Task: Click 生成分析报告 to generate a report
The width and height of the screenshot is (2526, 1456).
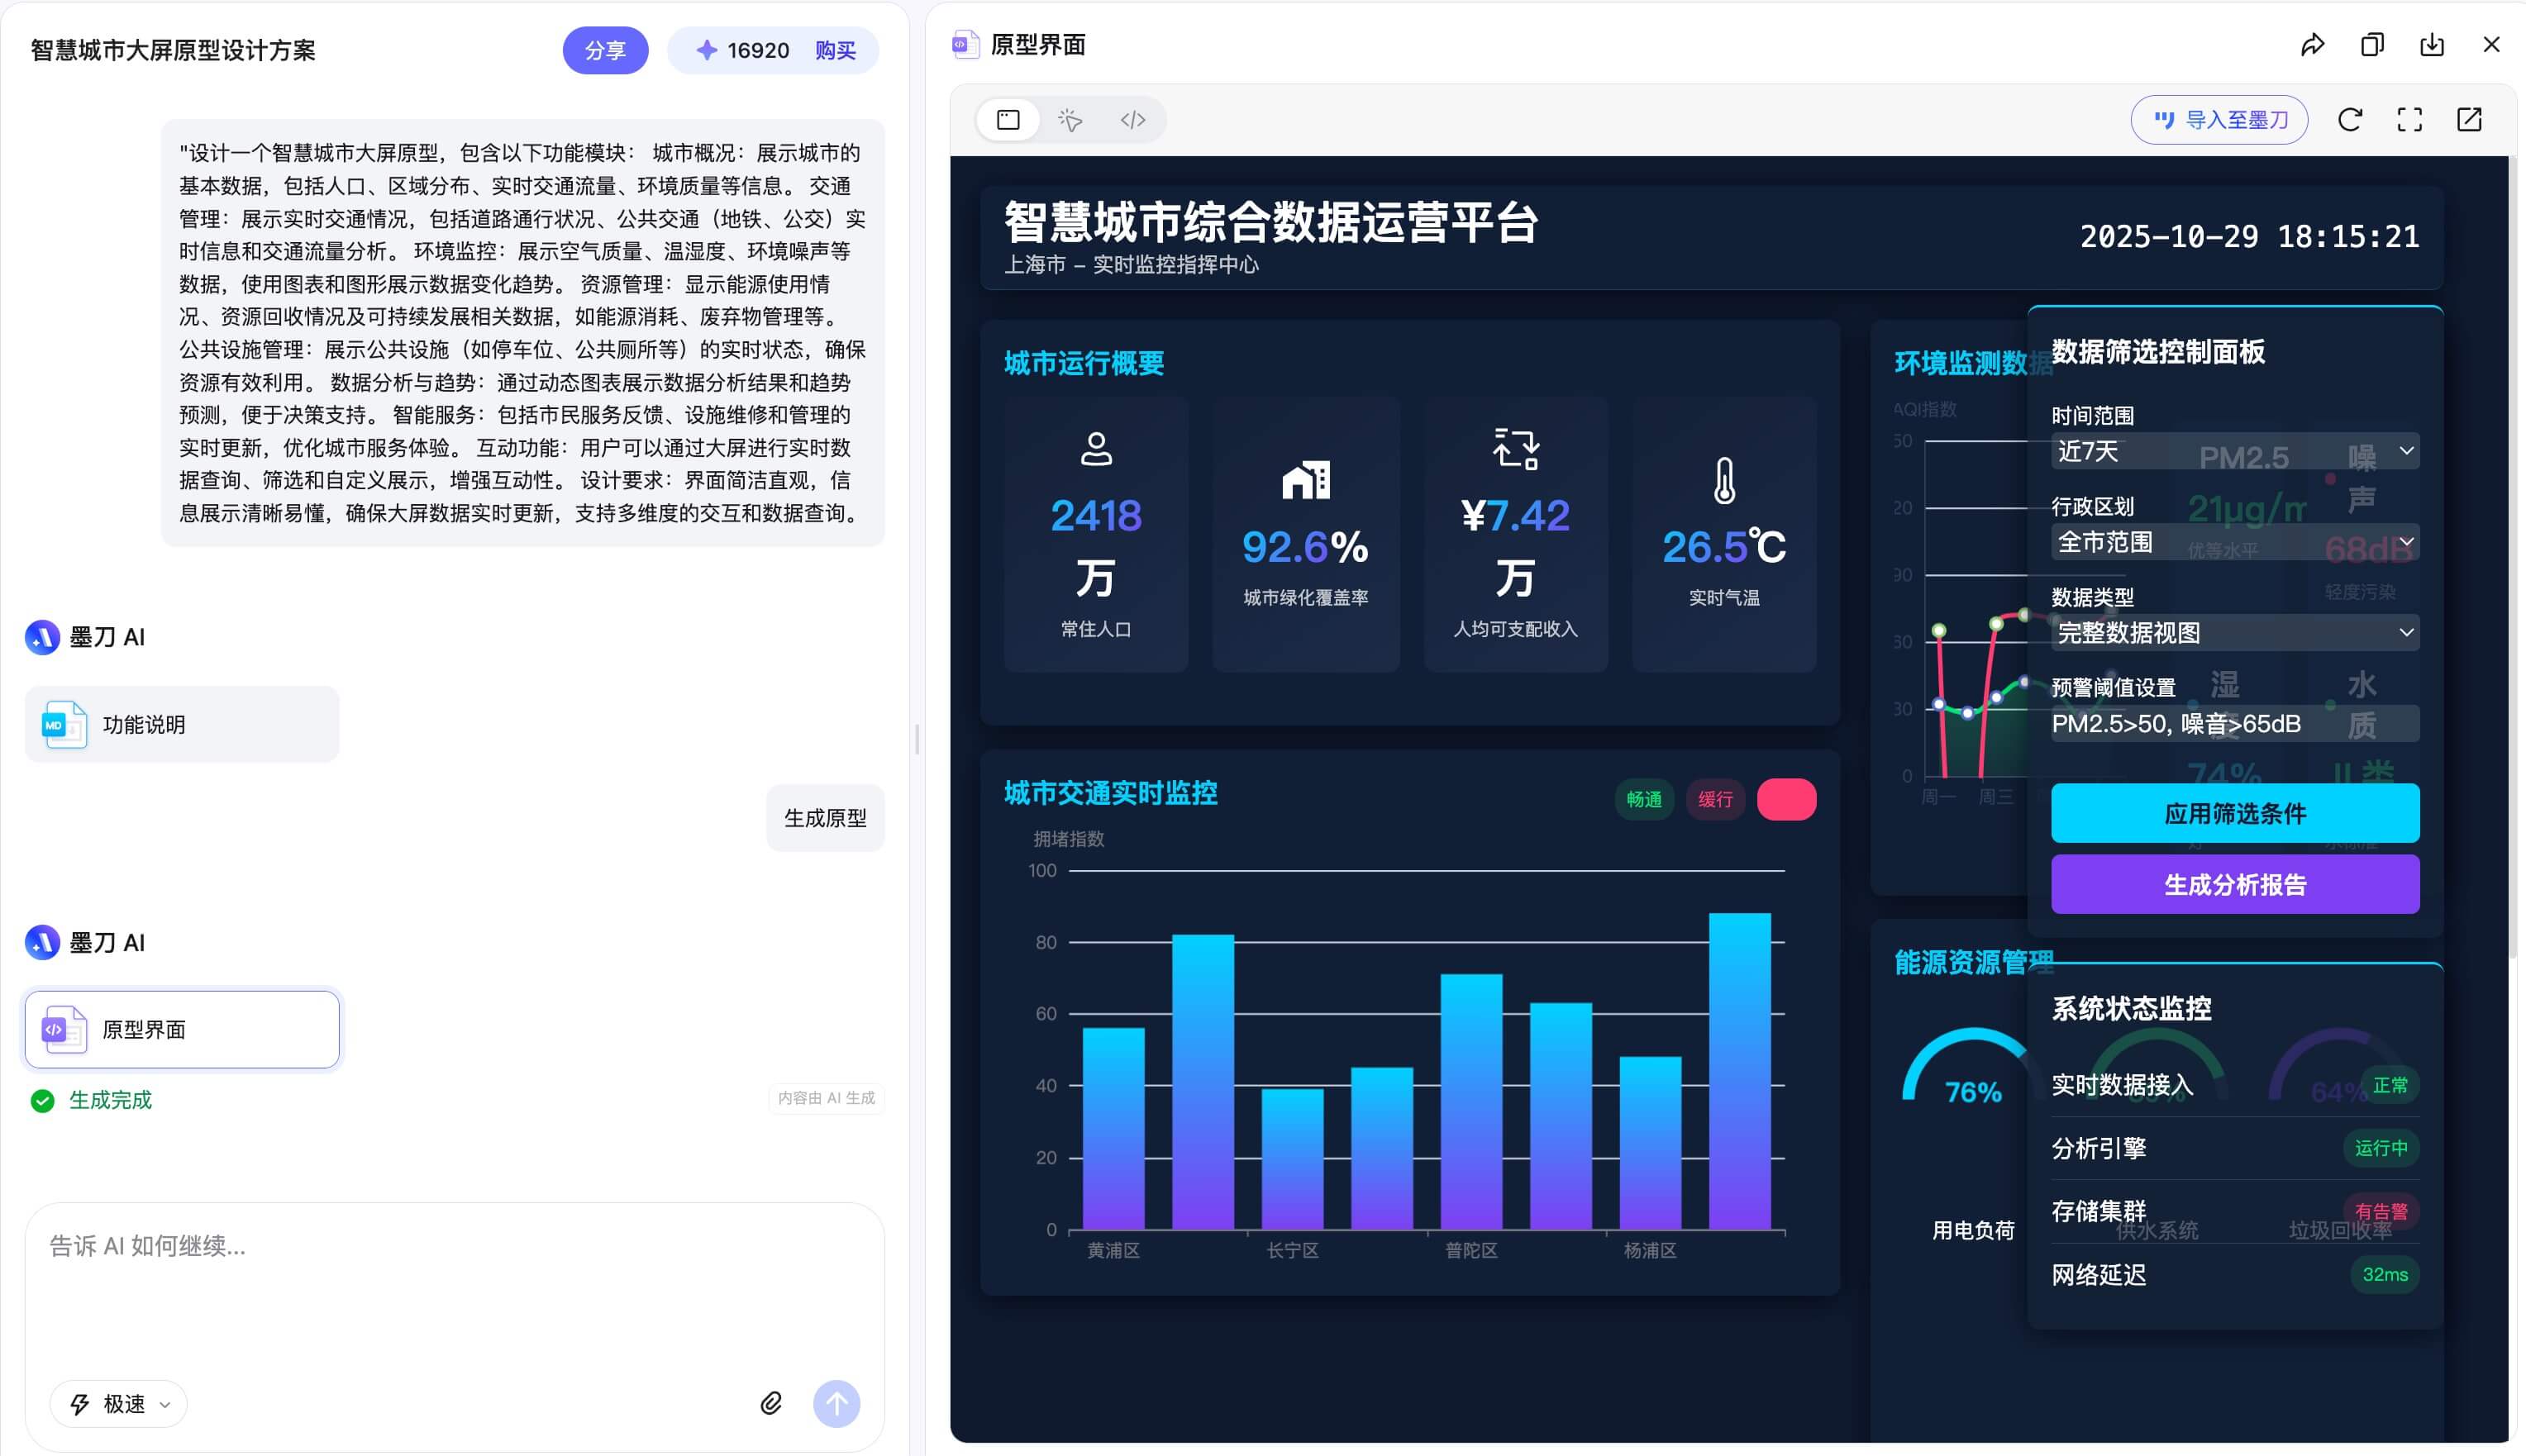Action: [x=2234, y=884]
